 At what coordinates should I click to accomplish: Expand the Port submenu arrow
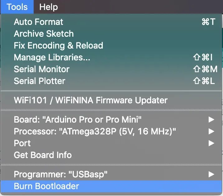tap(211, 143)
